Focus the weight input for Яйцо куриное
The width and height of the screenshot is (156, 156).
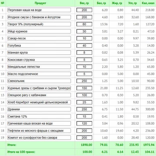click(84, 31)
